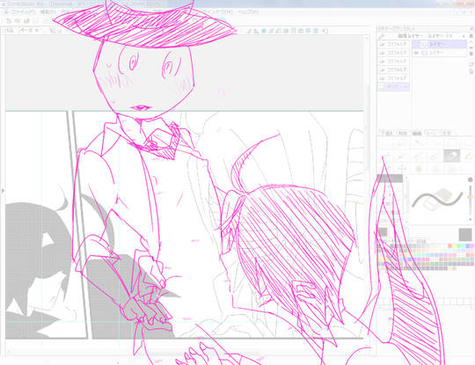This screenshot has height=365, width=475.
Task: Click the large gray current color swatch
Action: click(465, 235)
